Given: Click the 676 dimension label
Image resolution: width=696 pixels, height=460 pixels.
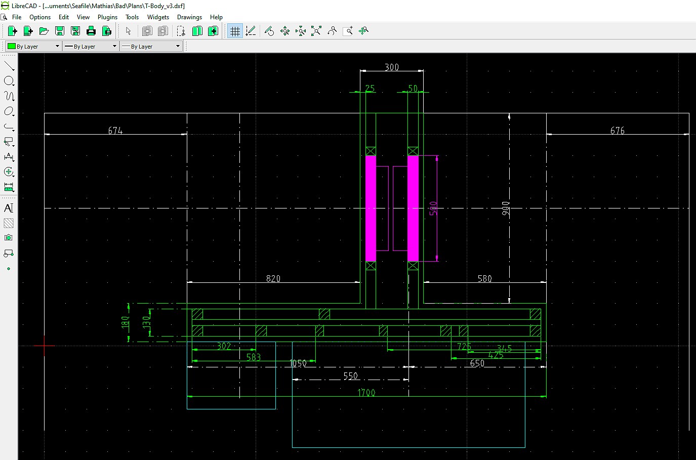Looking at the screenshot, I should 618,131.
